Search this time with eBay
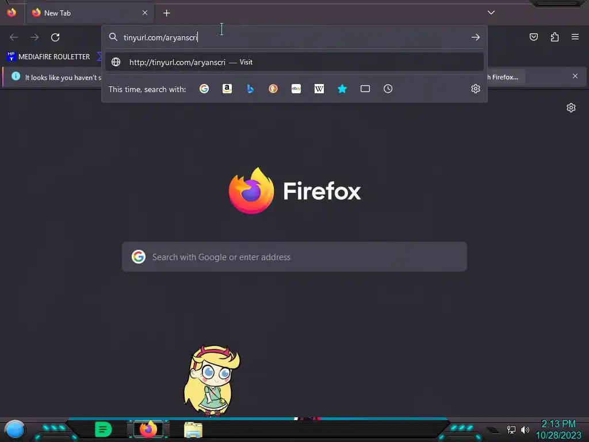This screenshot has height=442, width=589. pyautogui.click(x=296, y=89)
